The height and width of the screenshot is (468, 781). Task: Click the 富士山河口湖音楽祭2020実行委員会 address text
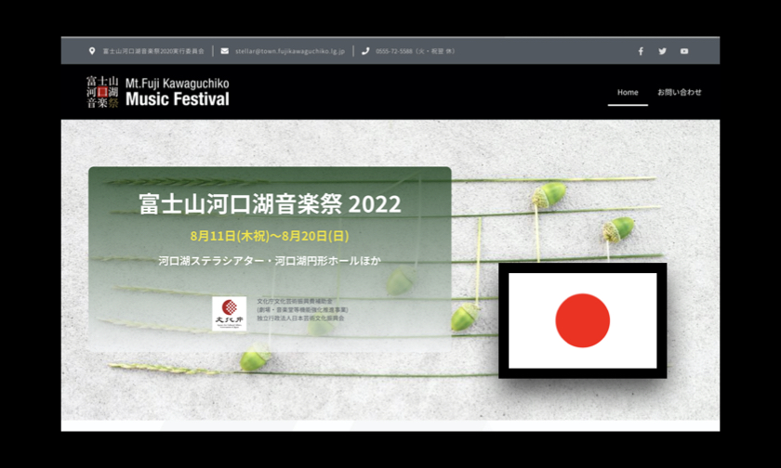pyautogui.click(x=152, y=51)
